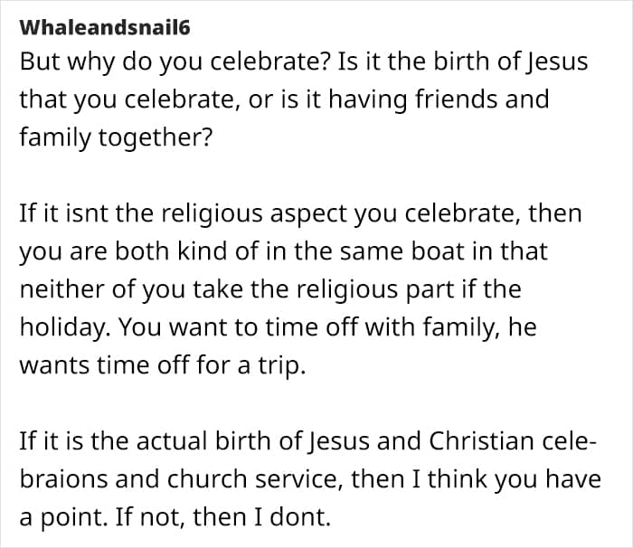Click the phrase "birth of Jesus" in the first paragraph
Screen dimensions: 633x548
point(511,61)
